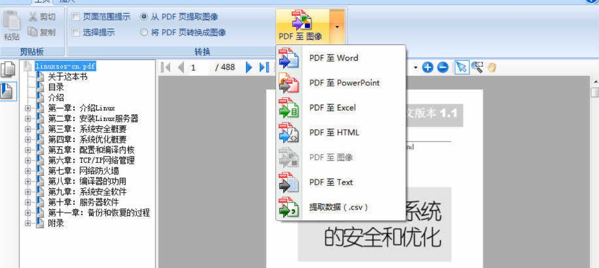Click the scrollbar up arrow
This screenshot has width=599, height=268.
coord(595,81)
